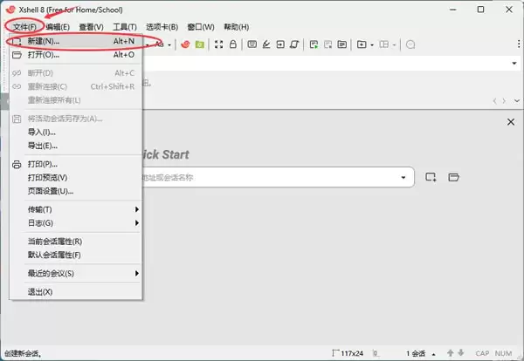Click the script scroll icon
The image size is (524, 361).
coord(294,44)
